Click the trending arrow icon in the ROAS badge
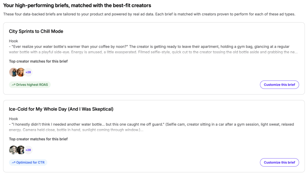This screenshot has height=176, width=308. 14,85
